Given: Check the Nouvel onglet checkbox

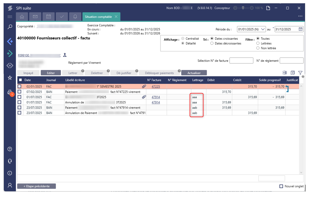Looking at the screenshot, I should point(281,186).
